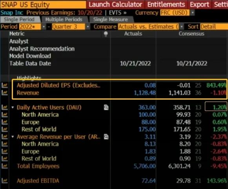Click the DAU actual value 363.00
Viewport: 228px width, 189px height.
[x=147, y=107]
